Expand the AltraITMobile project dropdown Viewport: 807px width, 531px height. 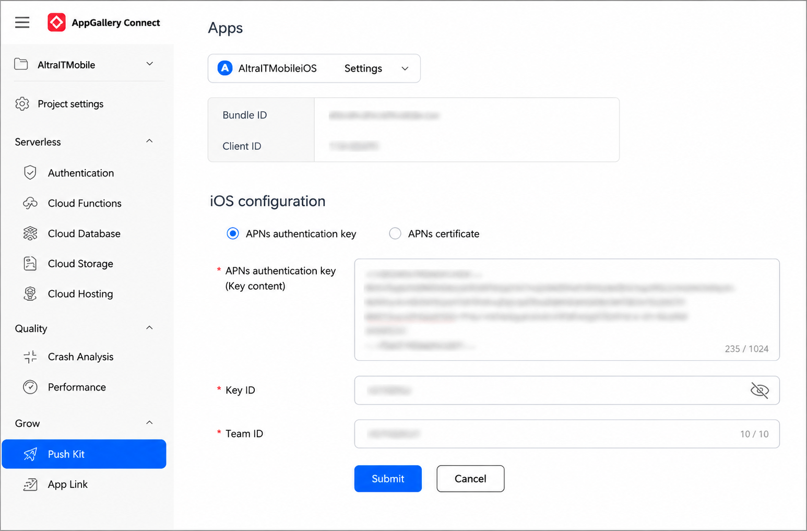(x=150, y=64)
